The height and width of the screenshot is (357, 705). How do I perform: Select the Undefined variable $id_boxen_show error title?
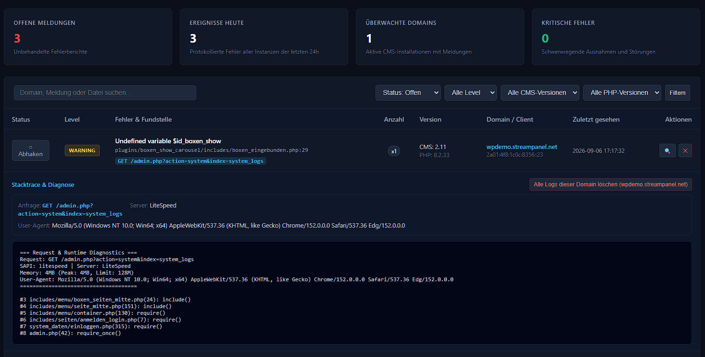[x=168, y=141]
